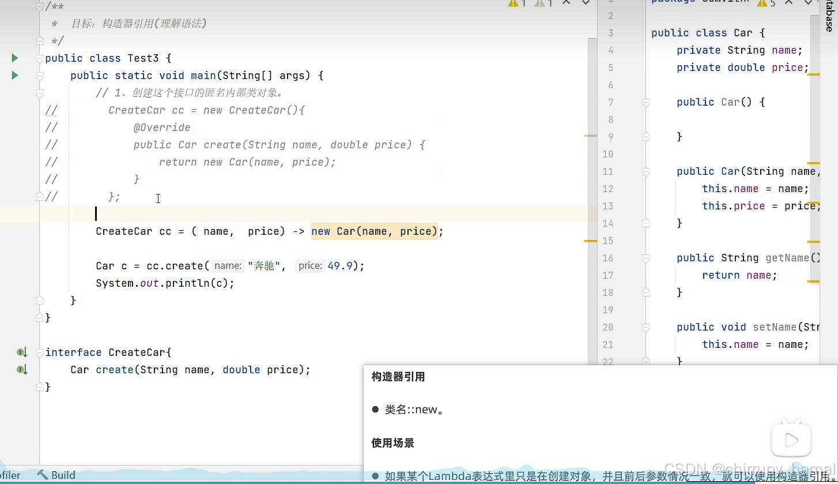Click the fold marker at the Javadoc closing line
838x484 pixels.
coord(39,40)
